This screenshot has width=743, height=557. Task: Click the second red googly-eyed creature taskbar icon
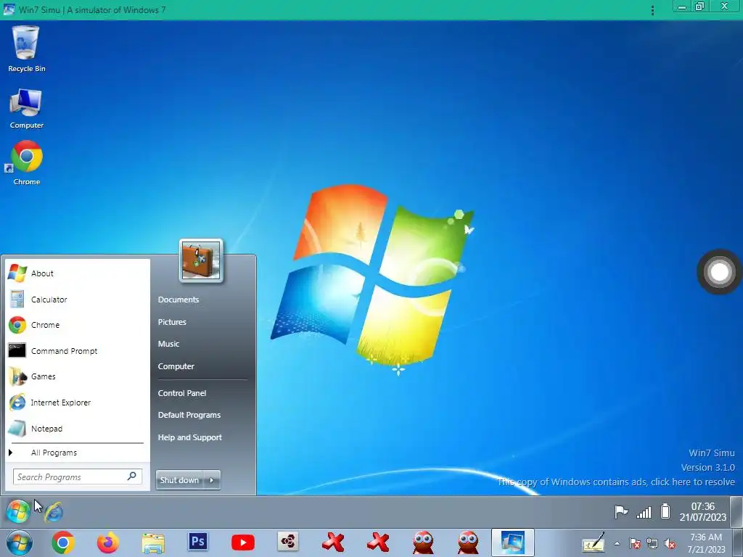point(468,542)
